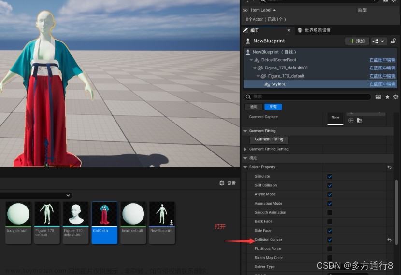Viewport: 401px width, 275px height.
Task: Open the content browser filter dropdown
Action: click(68, 195)
